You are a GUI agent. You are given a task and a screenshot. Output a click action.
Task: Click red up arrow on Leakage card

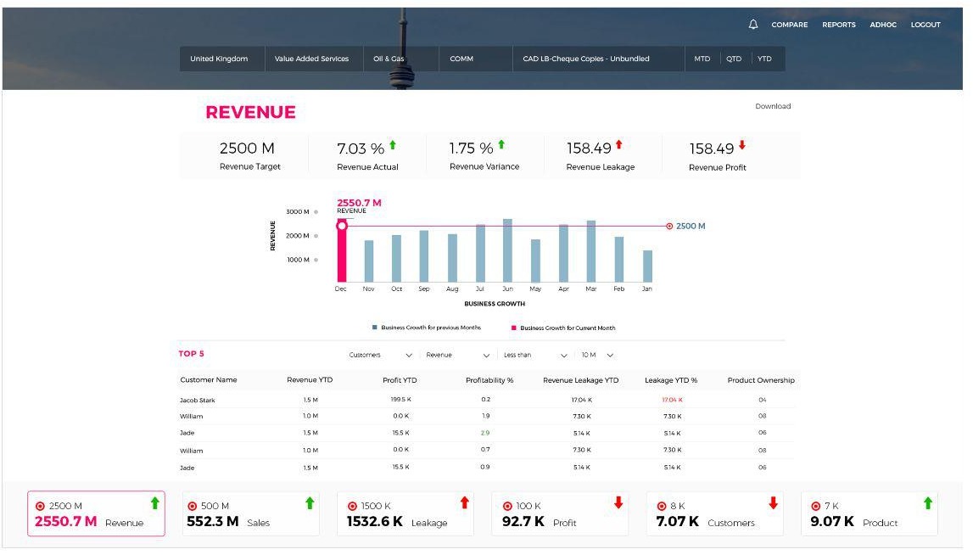pyautogui.click(x=464, y=503)
